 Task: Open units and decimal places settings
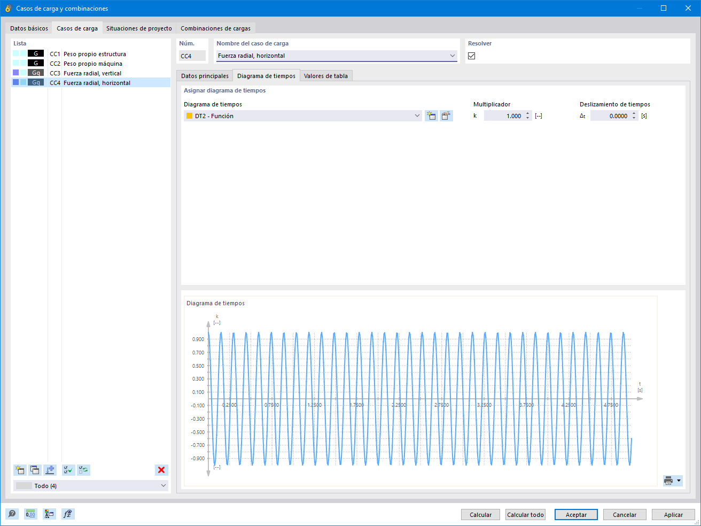30,514
